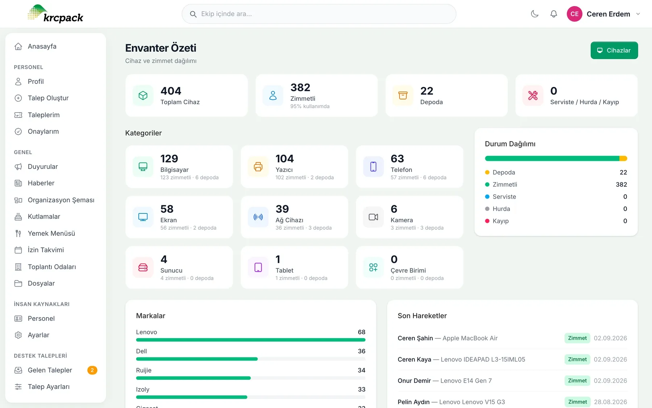The image size is (652, 408).
Task: Click the krcpack logo
Action: 55,14
